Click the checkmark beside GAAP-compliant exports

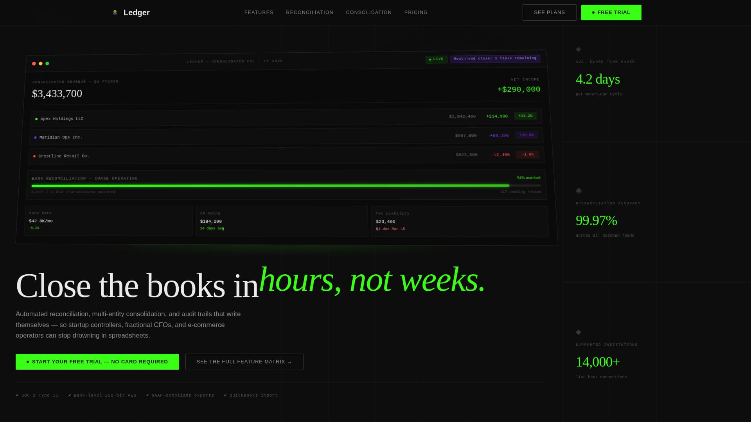tap(147, 395)
